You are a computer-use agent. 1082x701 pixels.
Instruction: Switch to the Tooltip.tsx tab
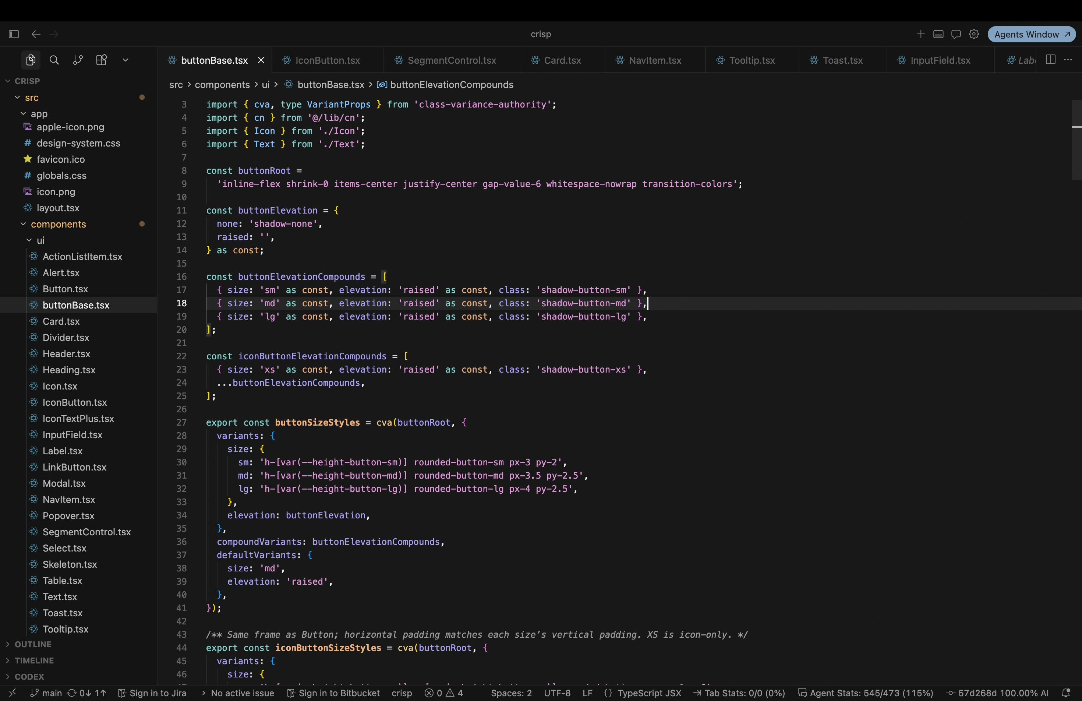click(752, 60)
